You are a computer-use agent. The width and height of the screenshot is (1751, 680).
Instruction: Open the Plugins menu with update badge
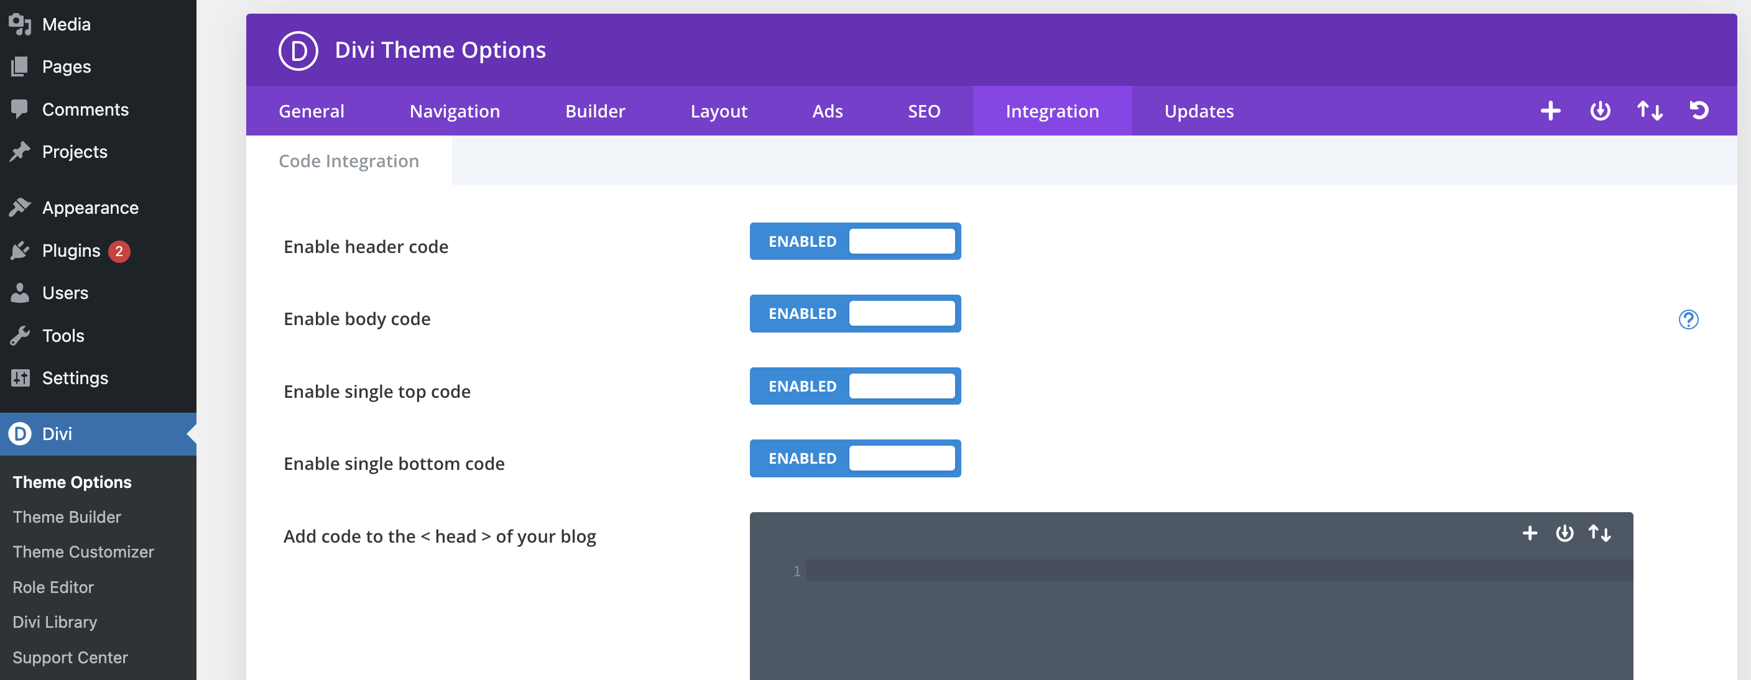pyautogui.click(x=71, y=250)
